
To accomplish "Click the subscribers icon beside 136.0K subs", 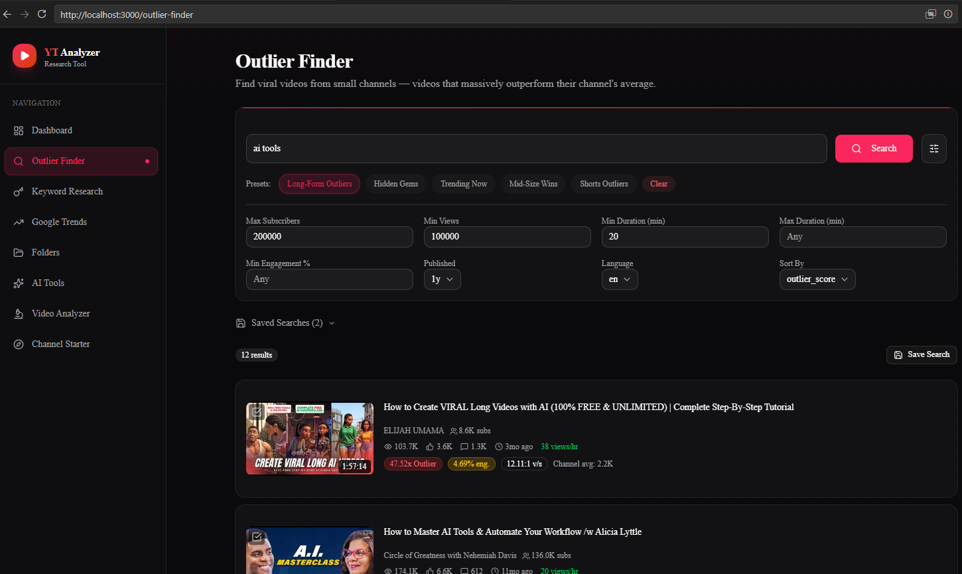I will click(x=526, y=555).
